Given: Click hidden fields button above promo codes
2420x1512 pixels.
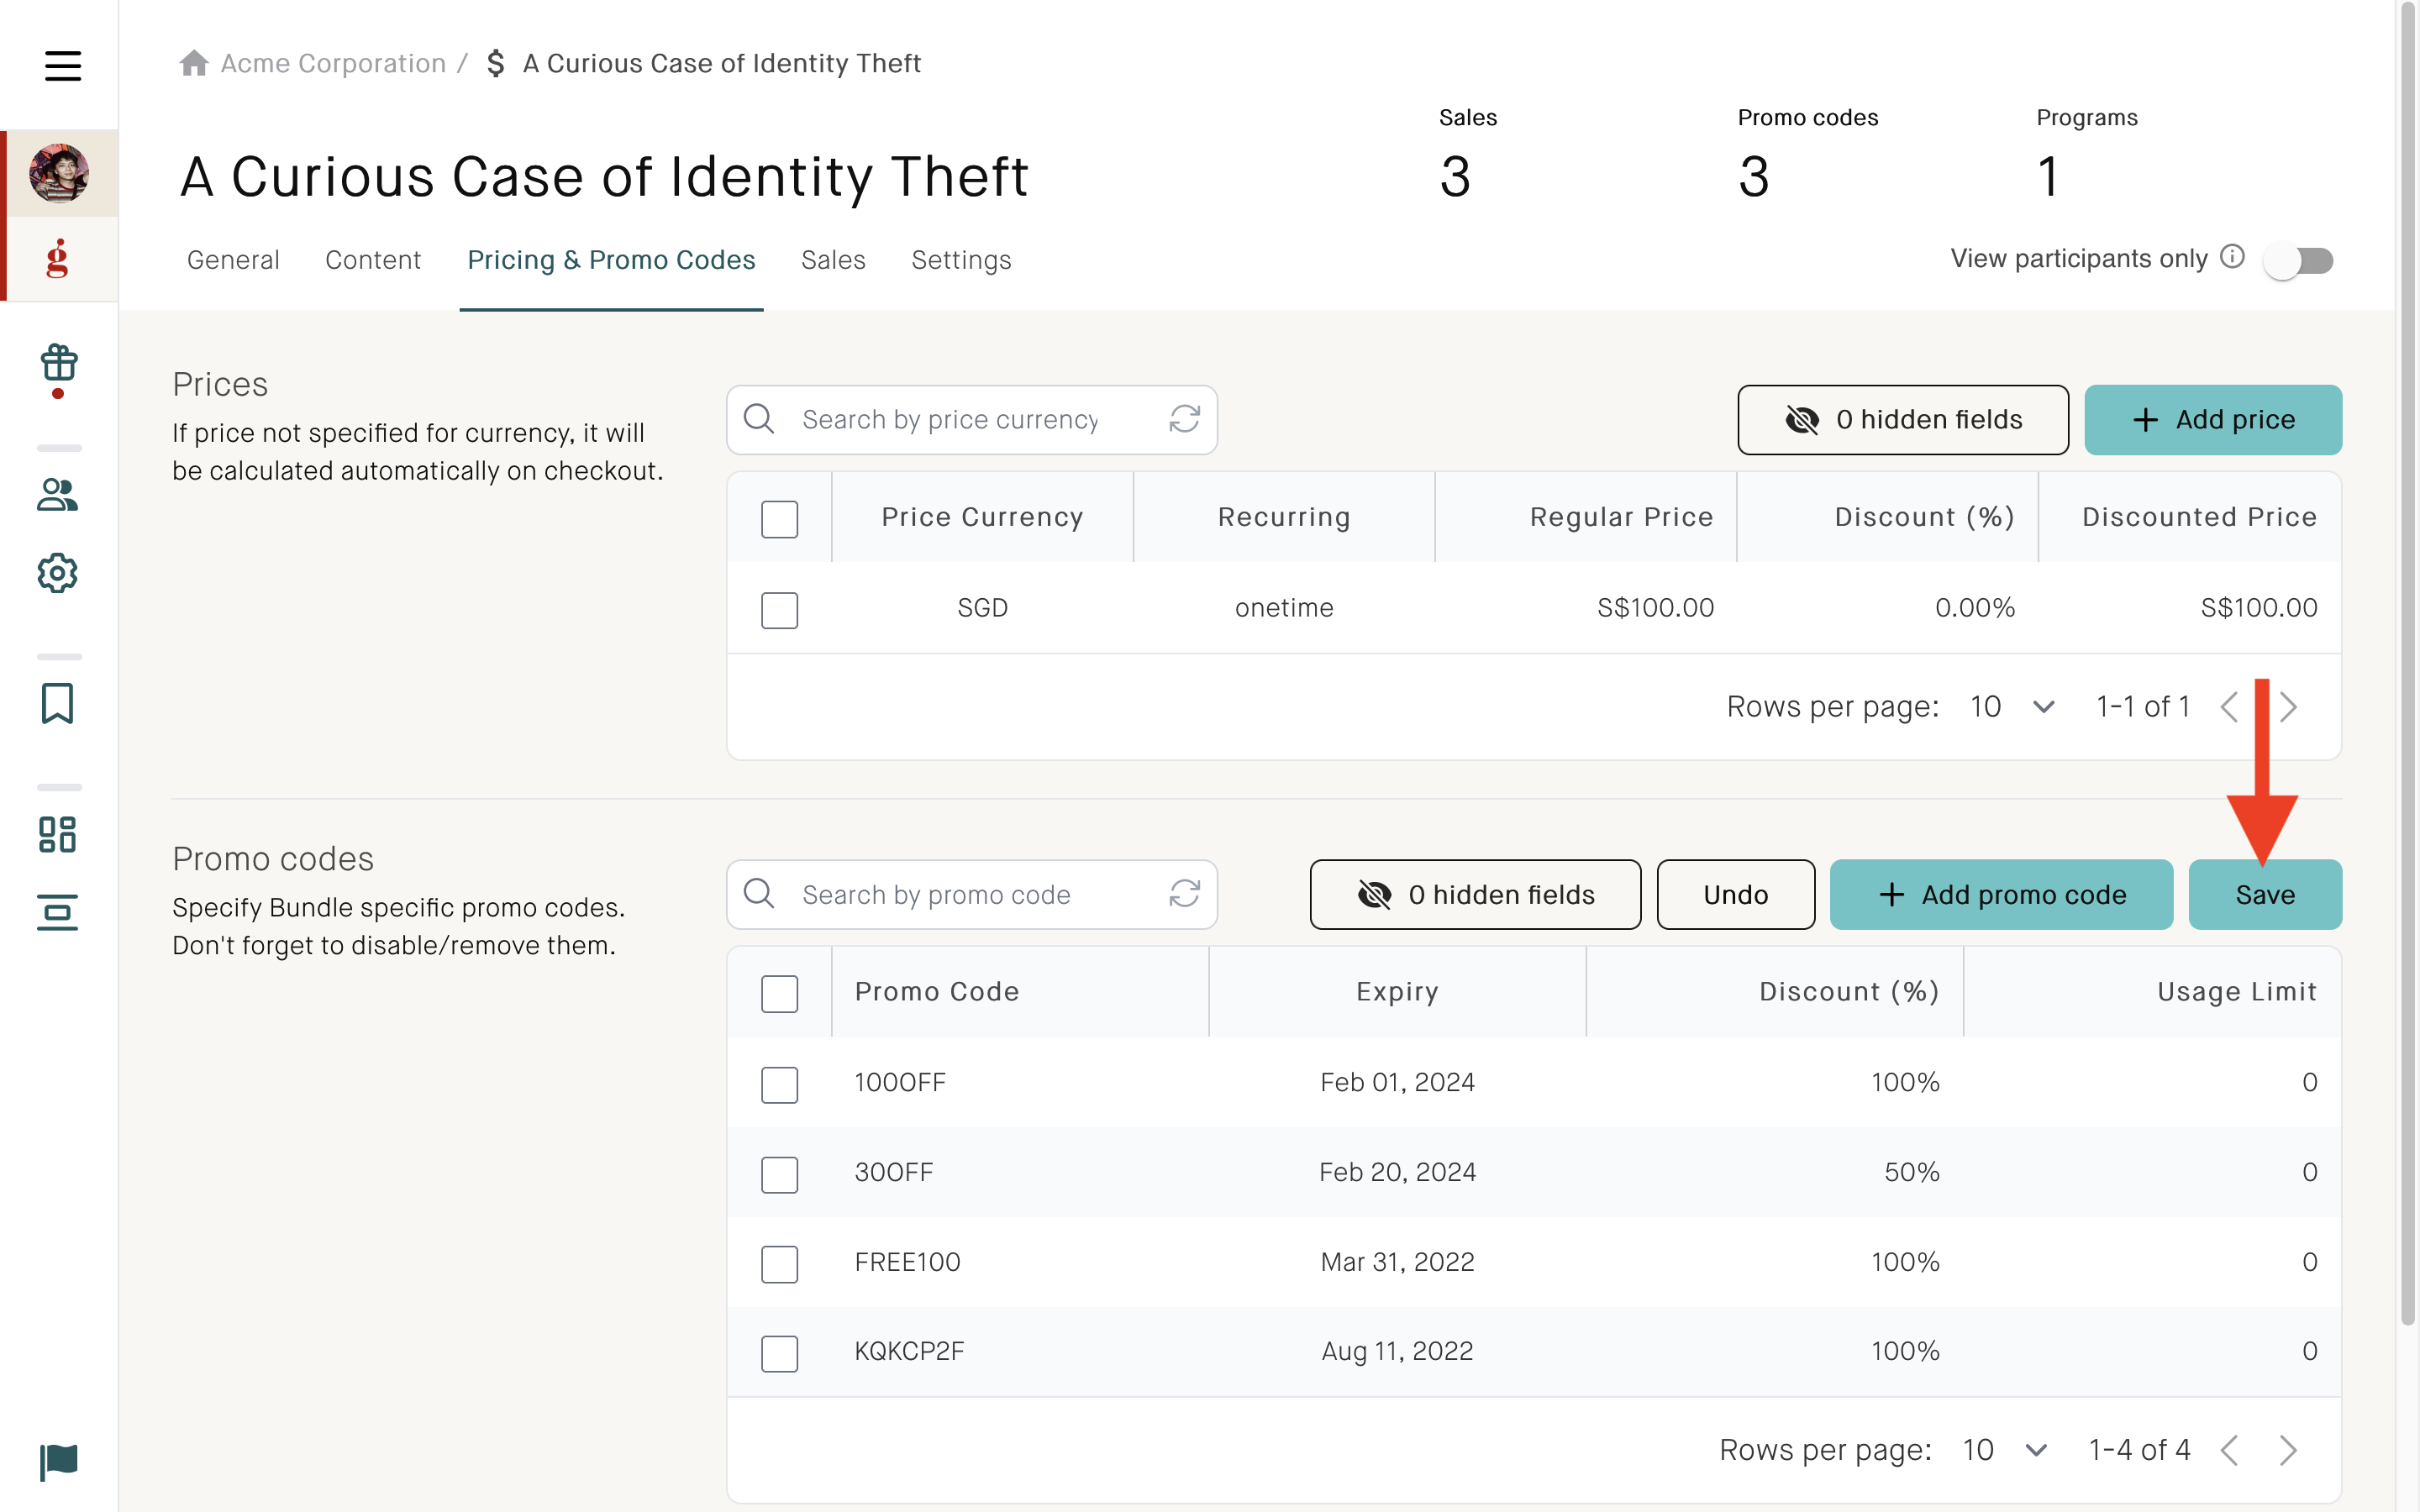Looking at the screenshot, I should coord(1475,895).
